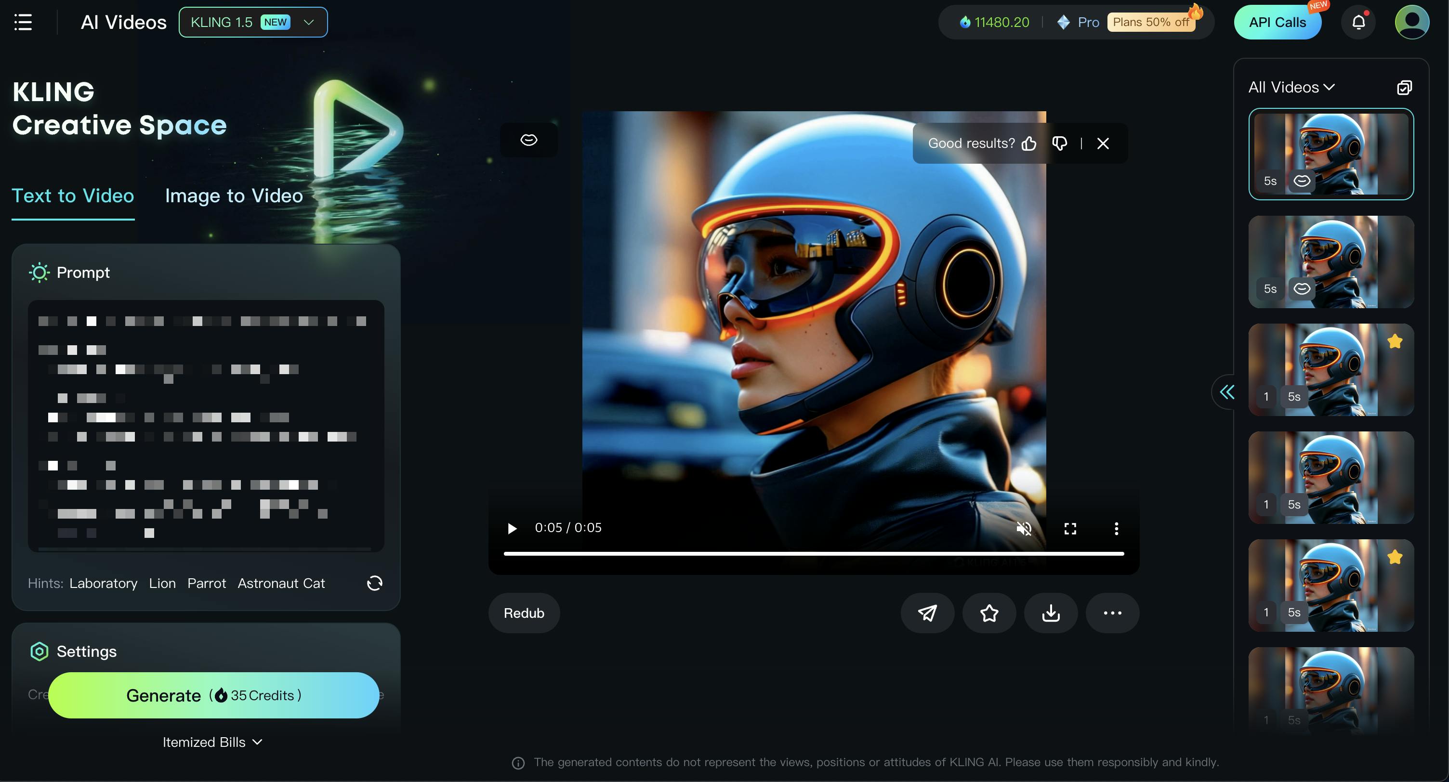Open the batch select icon in the videos panel
The height and width of the screenshot is (782, 1449).
click(1404, 88)
